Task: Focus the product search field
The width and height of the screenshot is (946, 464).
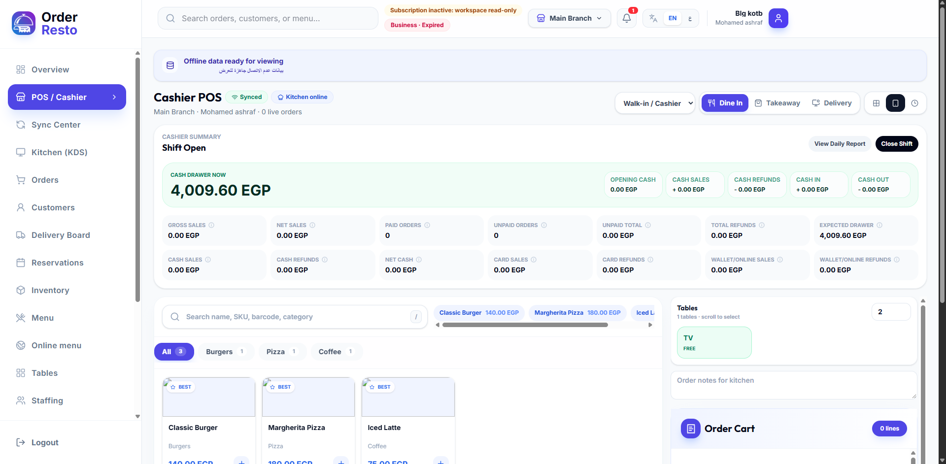Action: pos(295,317)
